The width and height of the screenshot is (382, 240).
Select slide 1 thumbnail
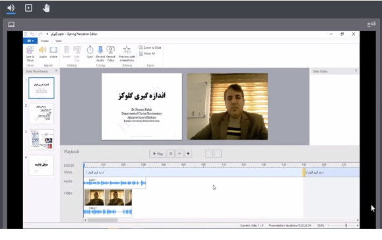point(42,88)
